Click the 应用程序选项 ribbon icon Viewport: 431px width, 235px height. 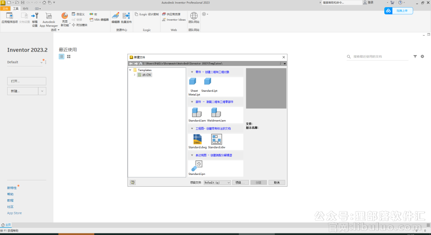pyautogui.click(x=9, y=18)
